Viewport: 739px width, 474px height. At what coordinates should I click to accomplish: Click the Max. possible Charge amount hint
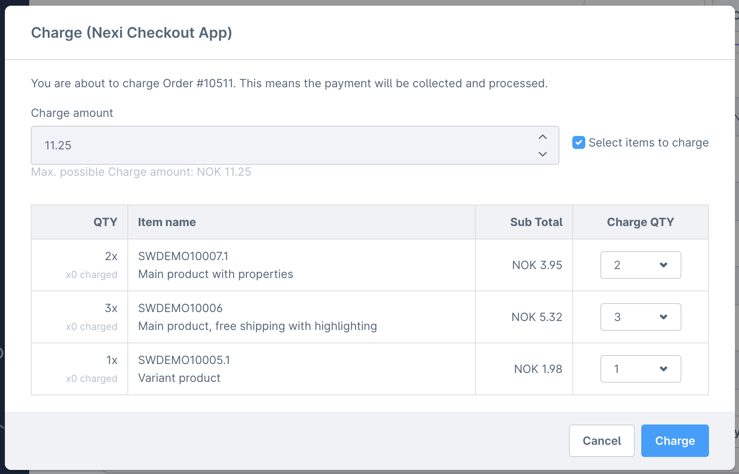[x=141, y=172]
